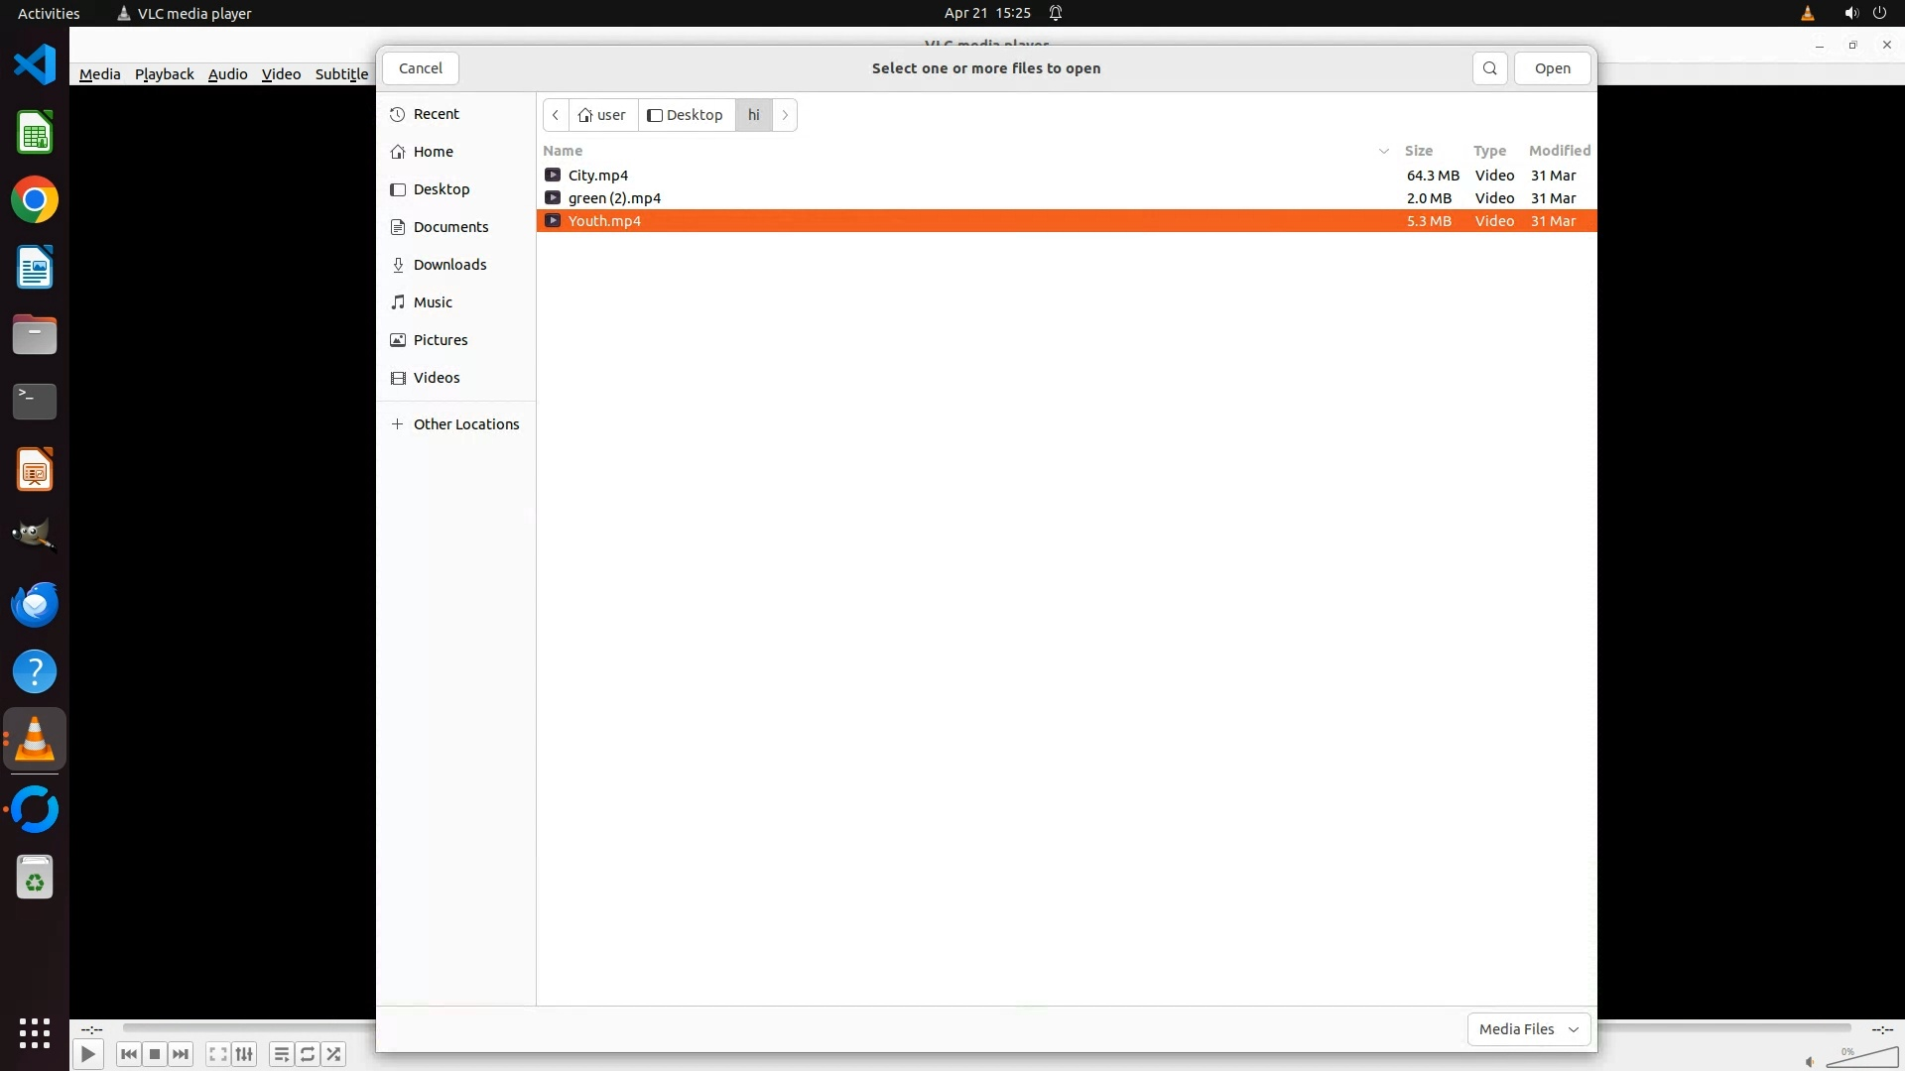Viewport: 1905px width, 1071px height.
Task: Click the Open button
Action: coord(1552,68)
